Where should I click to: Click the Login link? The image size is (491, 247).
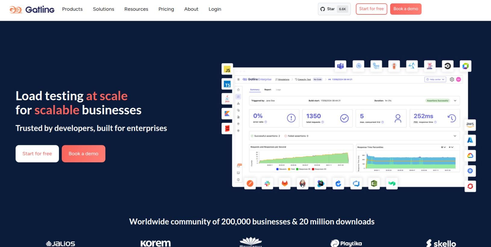[x=215, y=9]
